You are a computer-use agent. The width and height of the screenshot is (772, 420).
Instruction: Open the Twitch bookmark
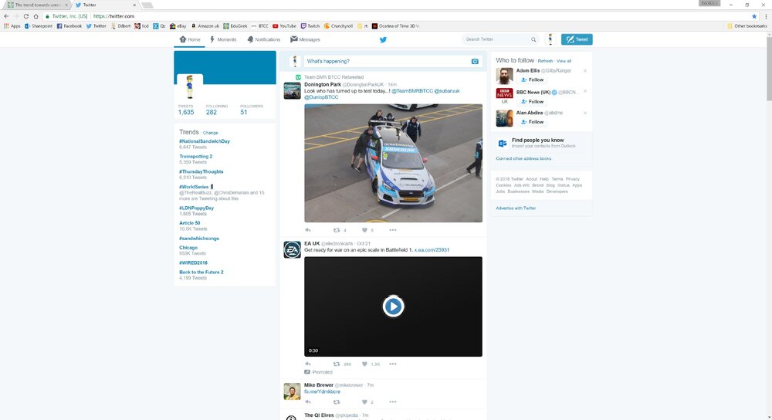(x=310, y=26)
